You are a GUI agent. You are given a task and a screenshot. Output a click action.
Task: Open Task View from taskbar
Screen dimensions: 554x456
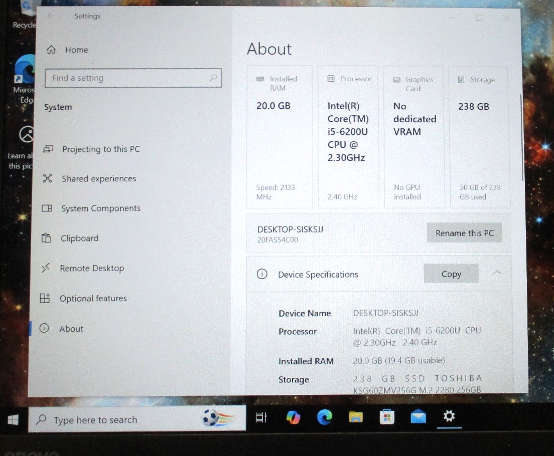click(261, 417)
